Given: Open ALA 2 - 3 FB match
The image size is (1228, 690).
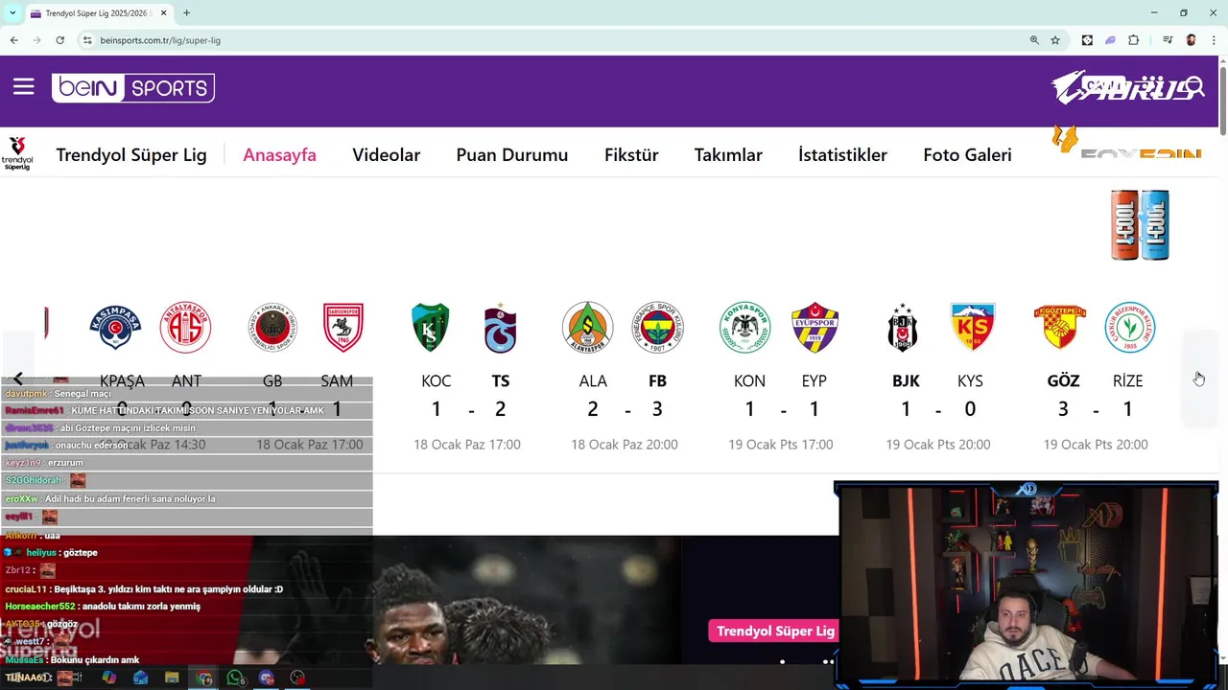Looking at the screenshot, I should pos(625,378).
